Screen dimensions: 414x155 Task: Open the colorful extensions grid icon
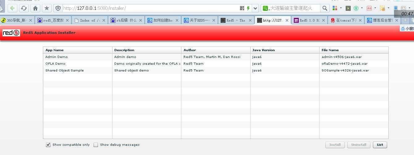[x=335, y=8]
